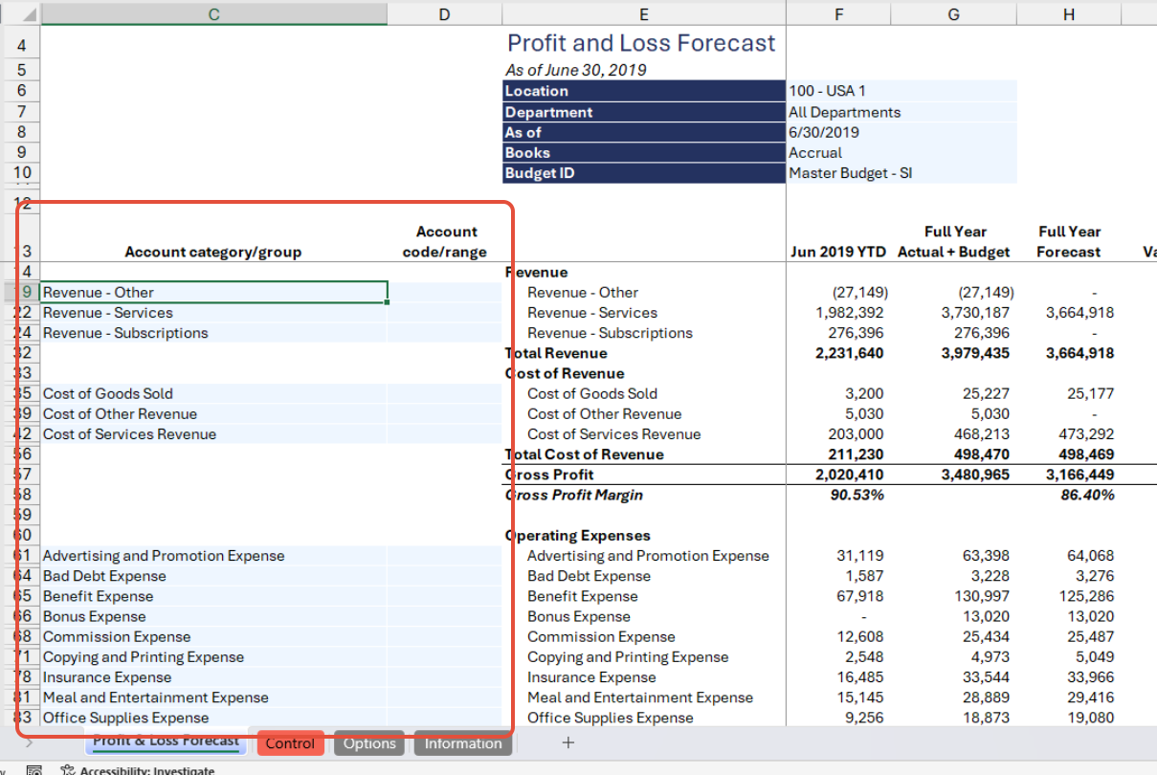Click the Total Cost of Revenue label
1157x775 pixels.
[644, 454]
